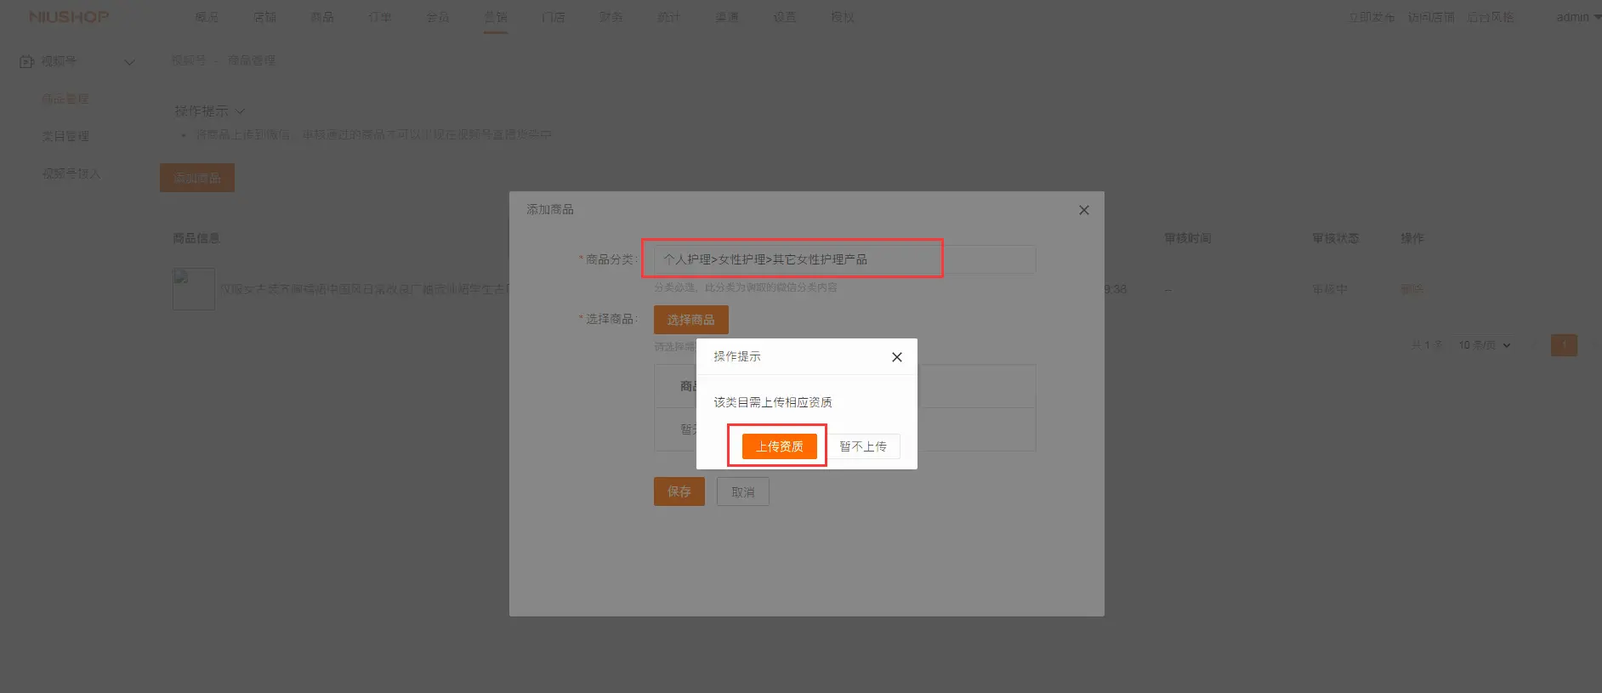Expand the 操作提示 tips chevron
The height and width of the screenshot is (693, 1602).
coord(240,111)
